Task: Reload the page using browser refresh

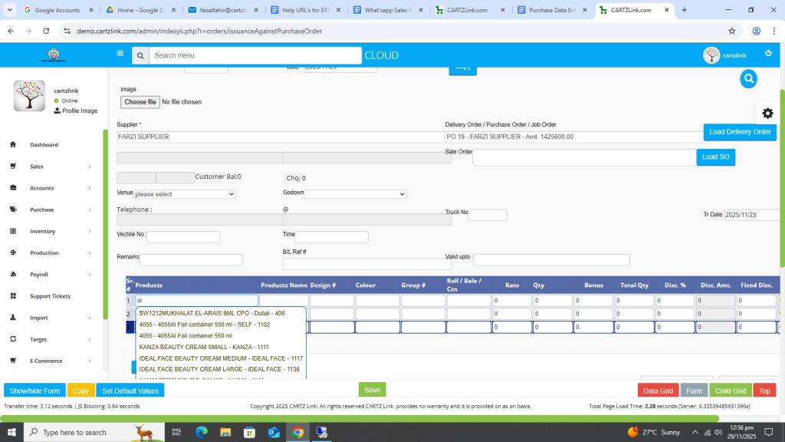Action: click(x=46, y=31)
